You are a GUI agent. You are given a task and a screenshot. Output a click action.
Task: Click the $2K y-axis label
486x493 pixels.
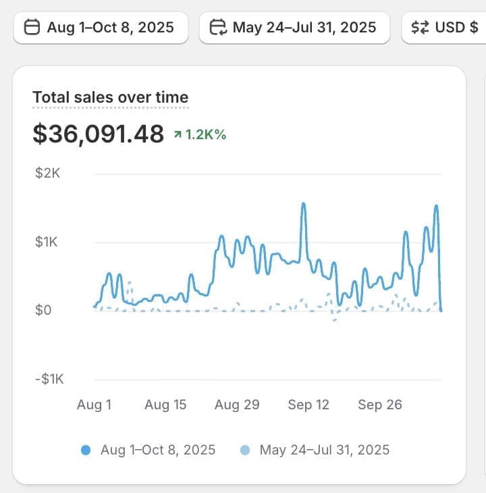48,173
